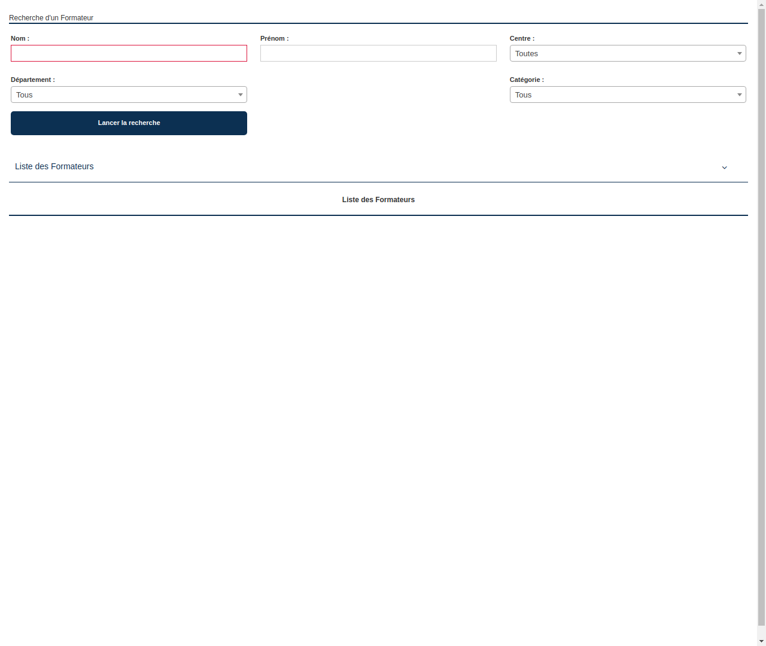This screenshot has width=766, height=646.
Task: Open the Catégorie dropdown showing Tous
Action: tap(627, 95)
